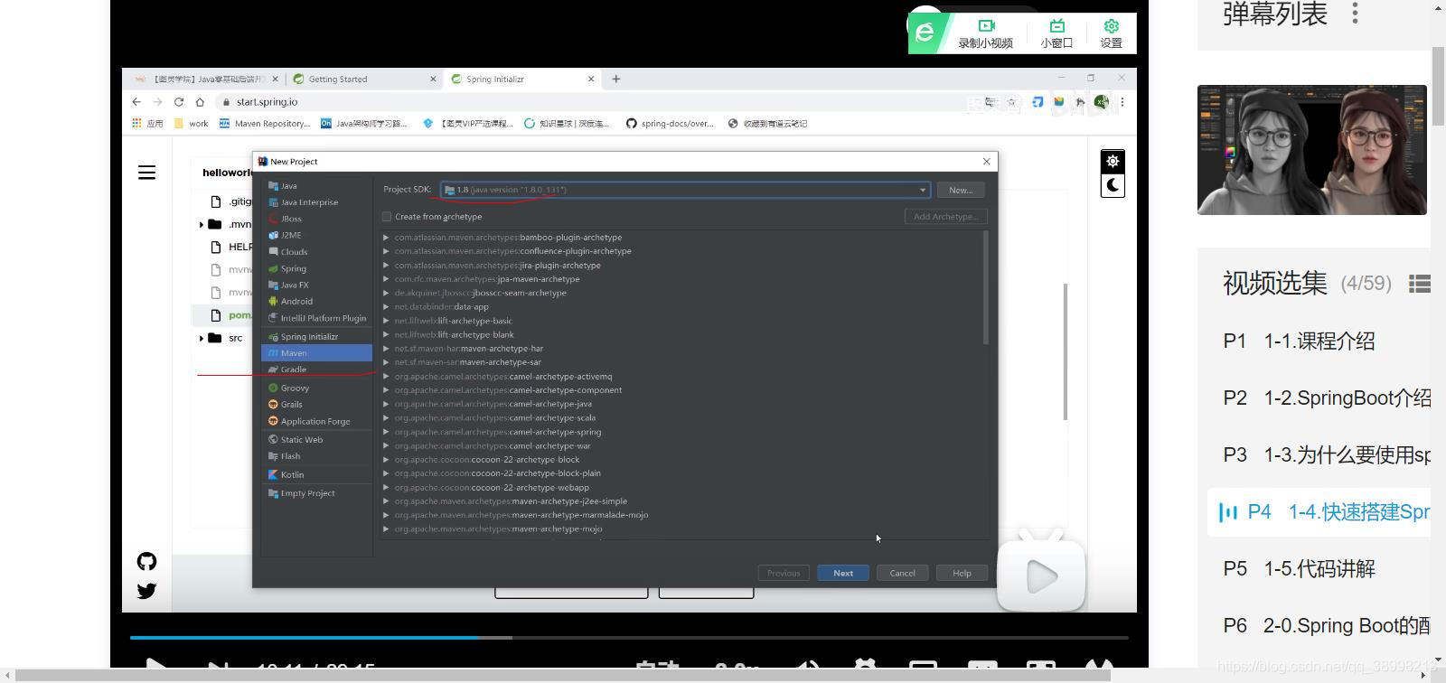
Task: Expand camel-archetype-spring entry
Action: (386, 432)
